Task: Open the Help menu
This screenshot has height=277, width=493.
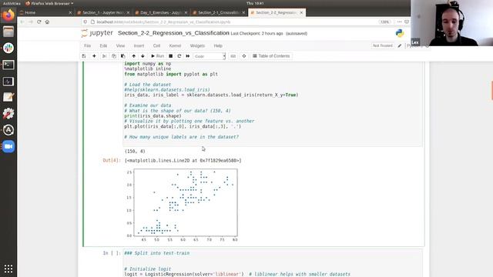Action: point(218,46)
